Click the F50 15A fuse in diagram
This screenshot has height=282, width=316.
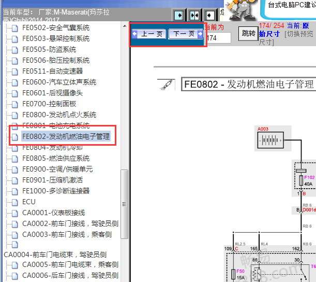point(233,274)
